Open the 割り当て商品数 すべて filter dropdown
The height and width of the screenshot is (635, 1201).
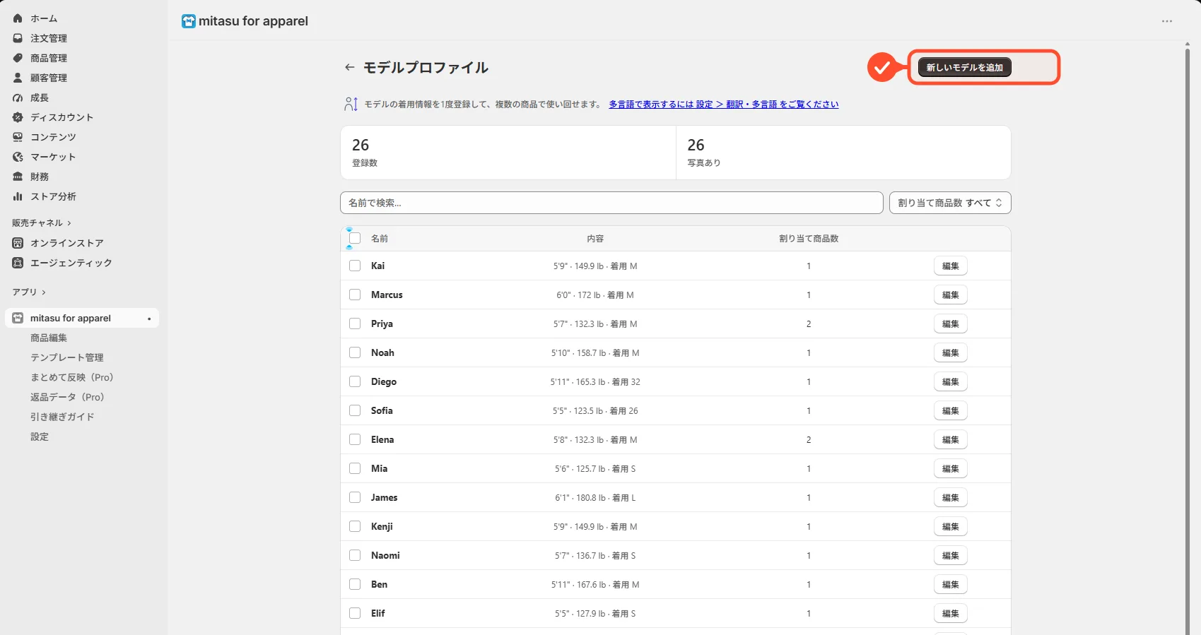950,203
